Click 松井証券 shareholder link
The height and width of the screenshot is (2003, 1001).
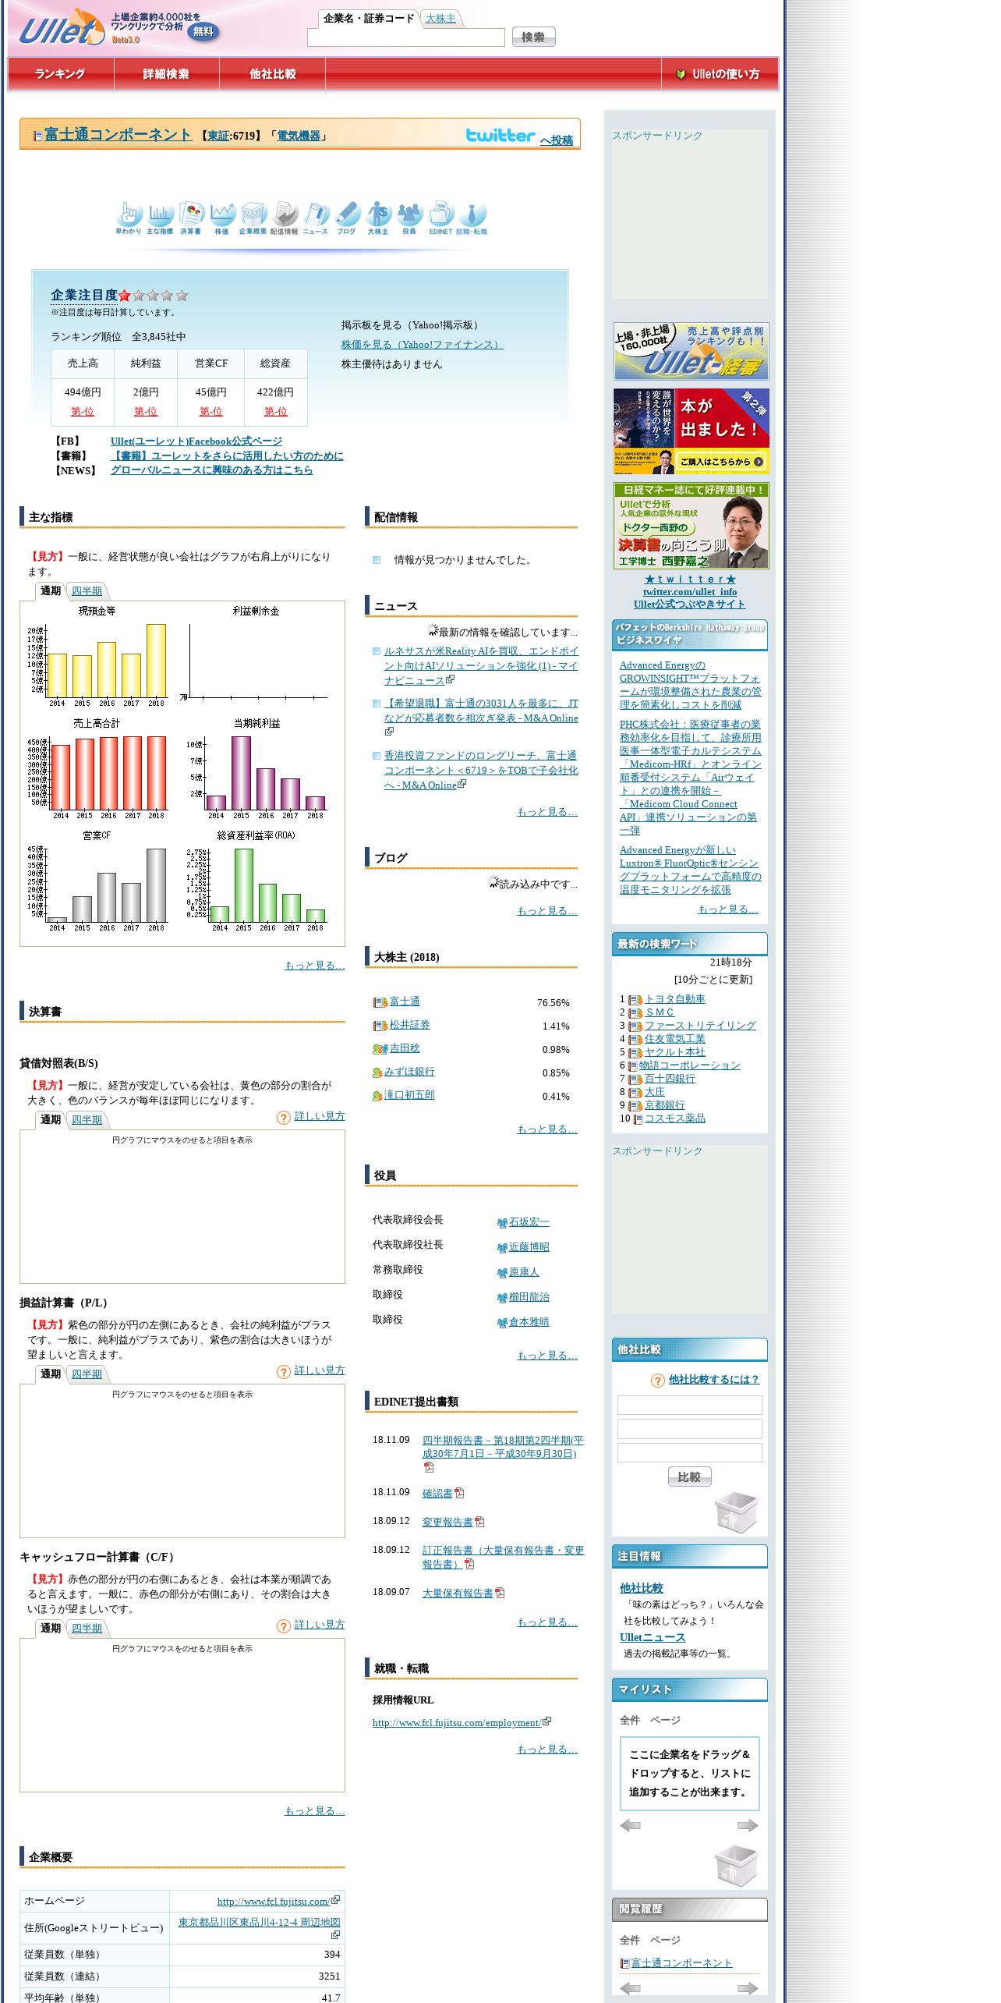coord(410,1025)
